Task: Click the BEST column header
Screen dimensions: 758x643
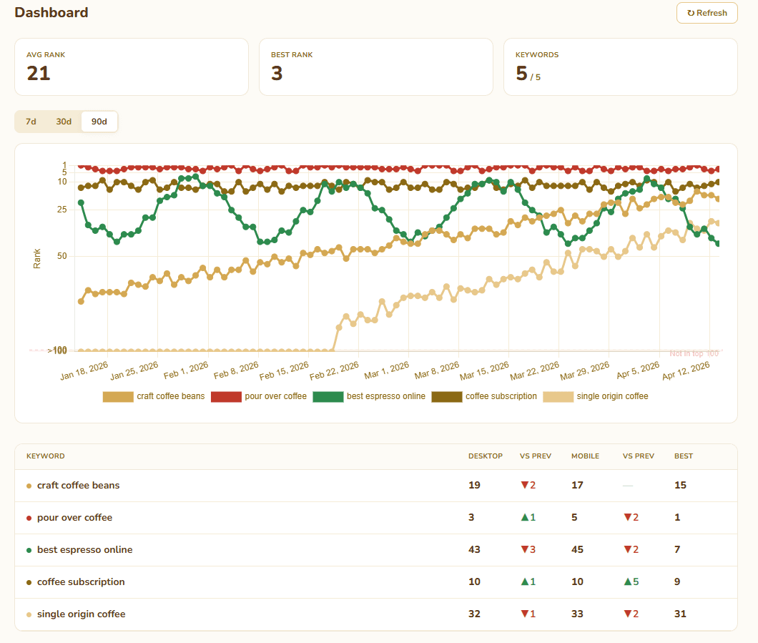Action: (x=684, y=456)
